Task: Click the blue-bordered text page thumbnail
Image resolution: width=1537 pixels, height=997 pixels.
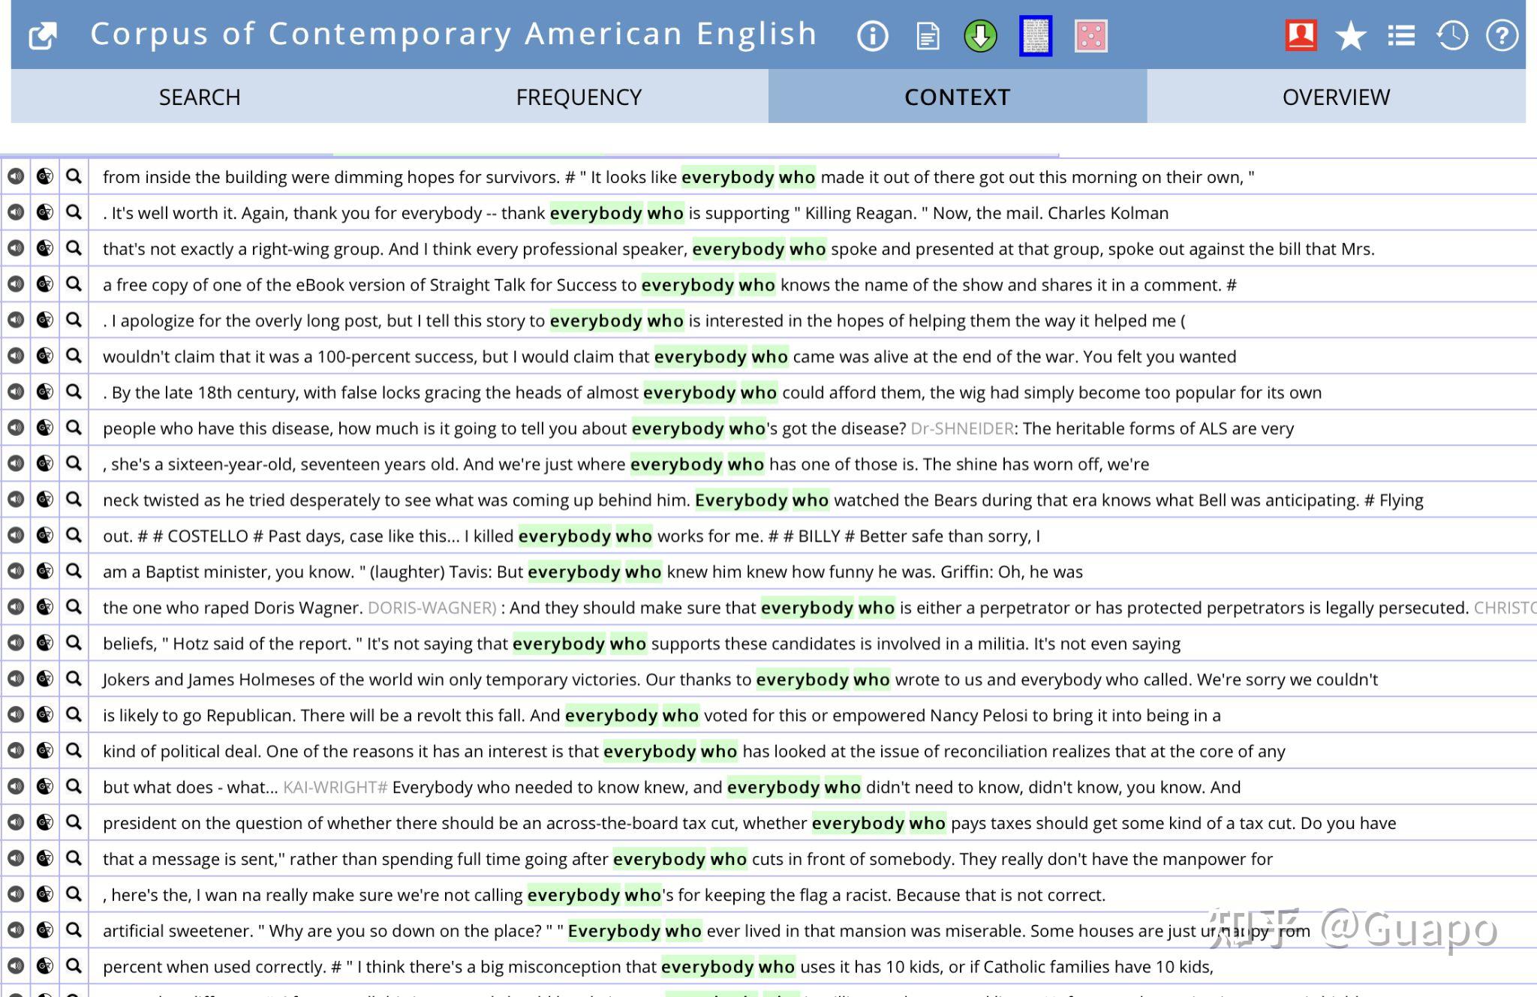Action: tap(1036, 35)
